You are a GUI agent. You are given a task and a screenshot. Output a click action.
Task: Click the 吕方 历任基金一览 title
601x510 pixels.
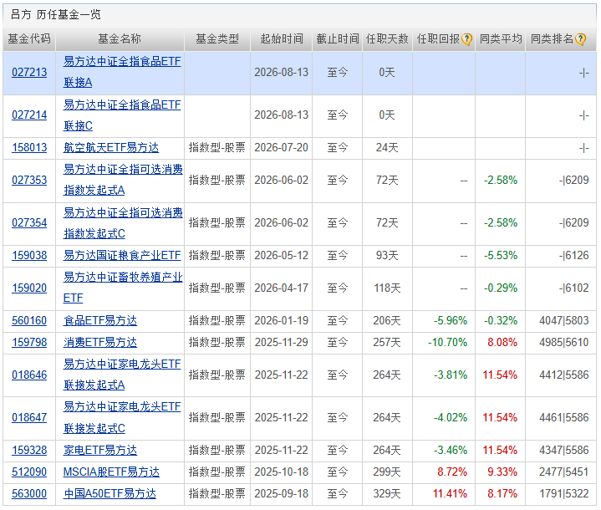coord(56,14)
